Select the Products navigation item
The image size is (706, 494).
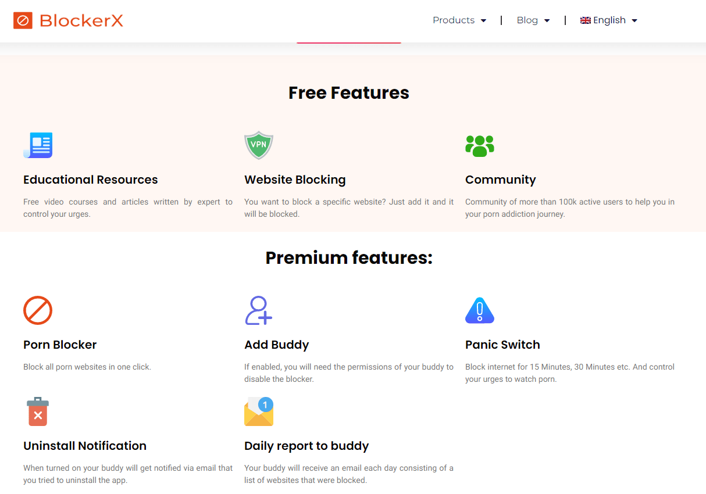(x=454, y=20)
